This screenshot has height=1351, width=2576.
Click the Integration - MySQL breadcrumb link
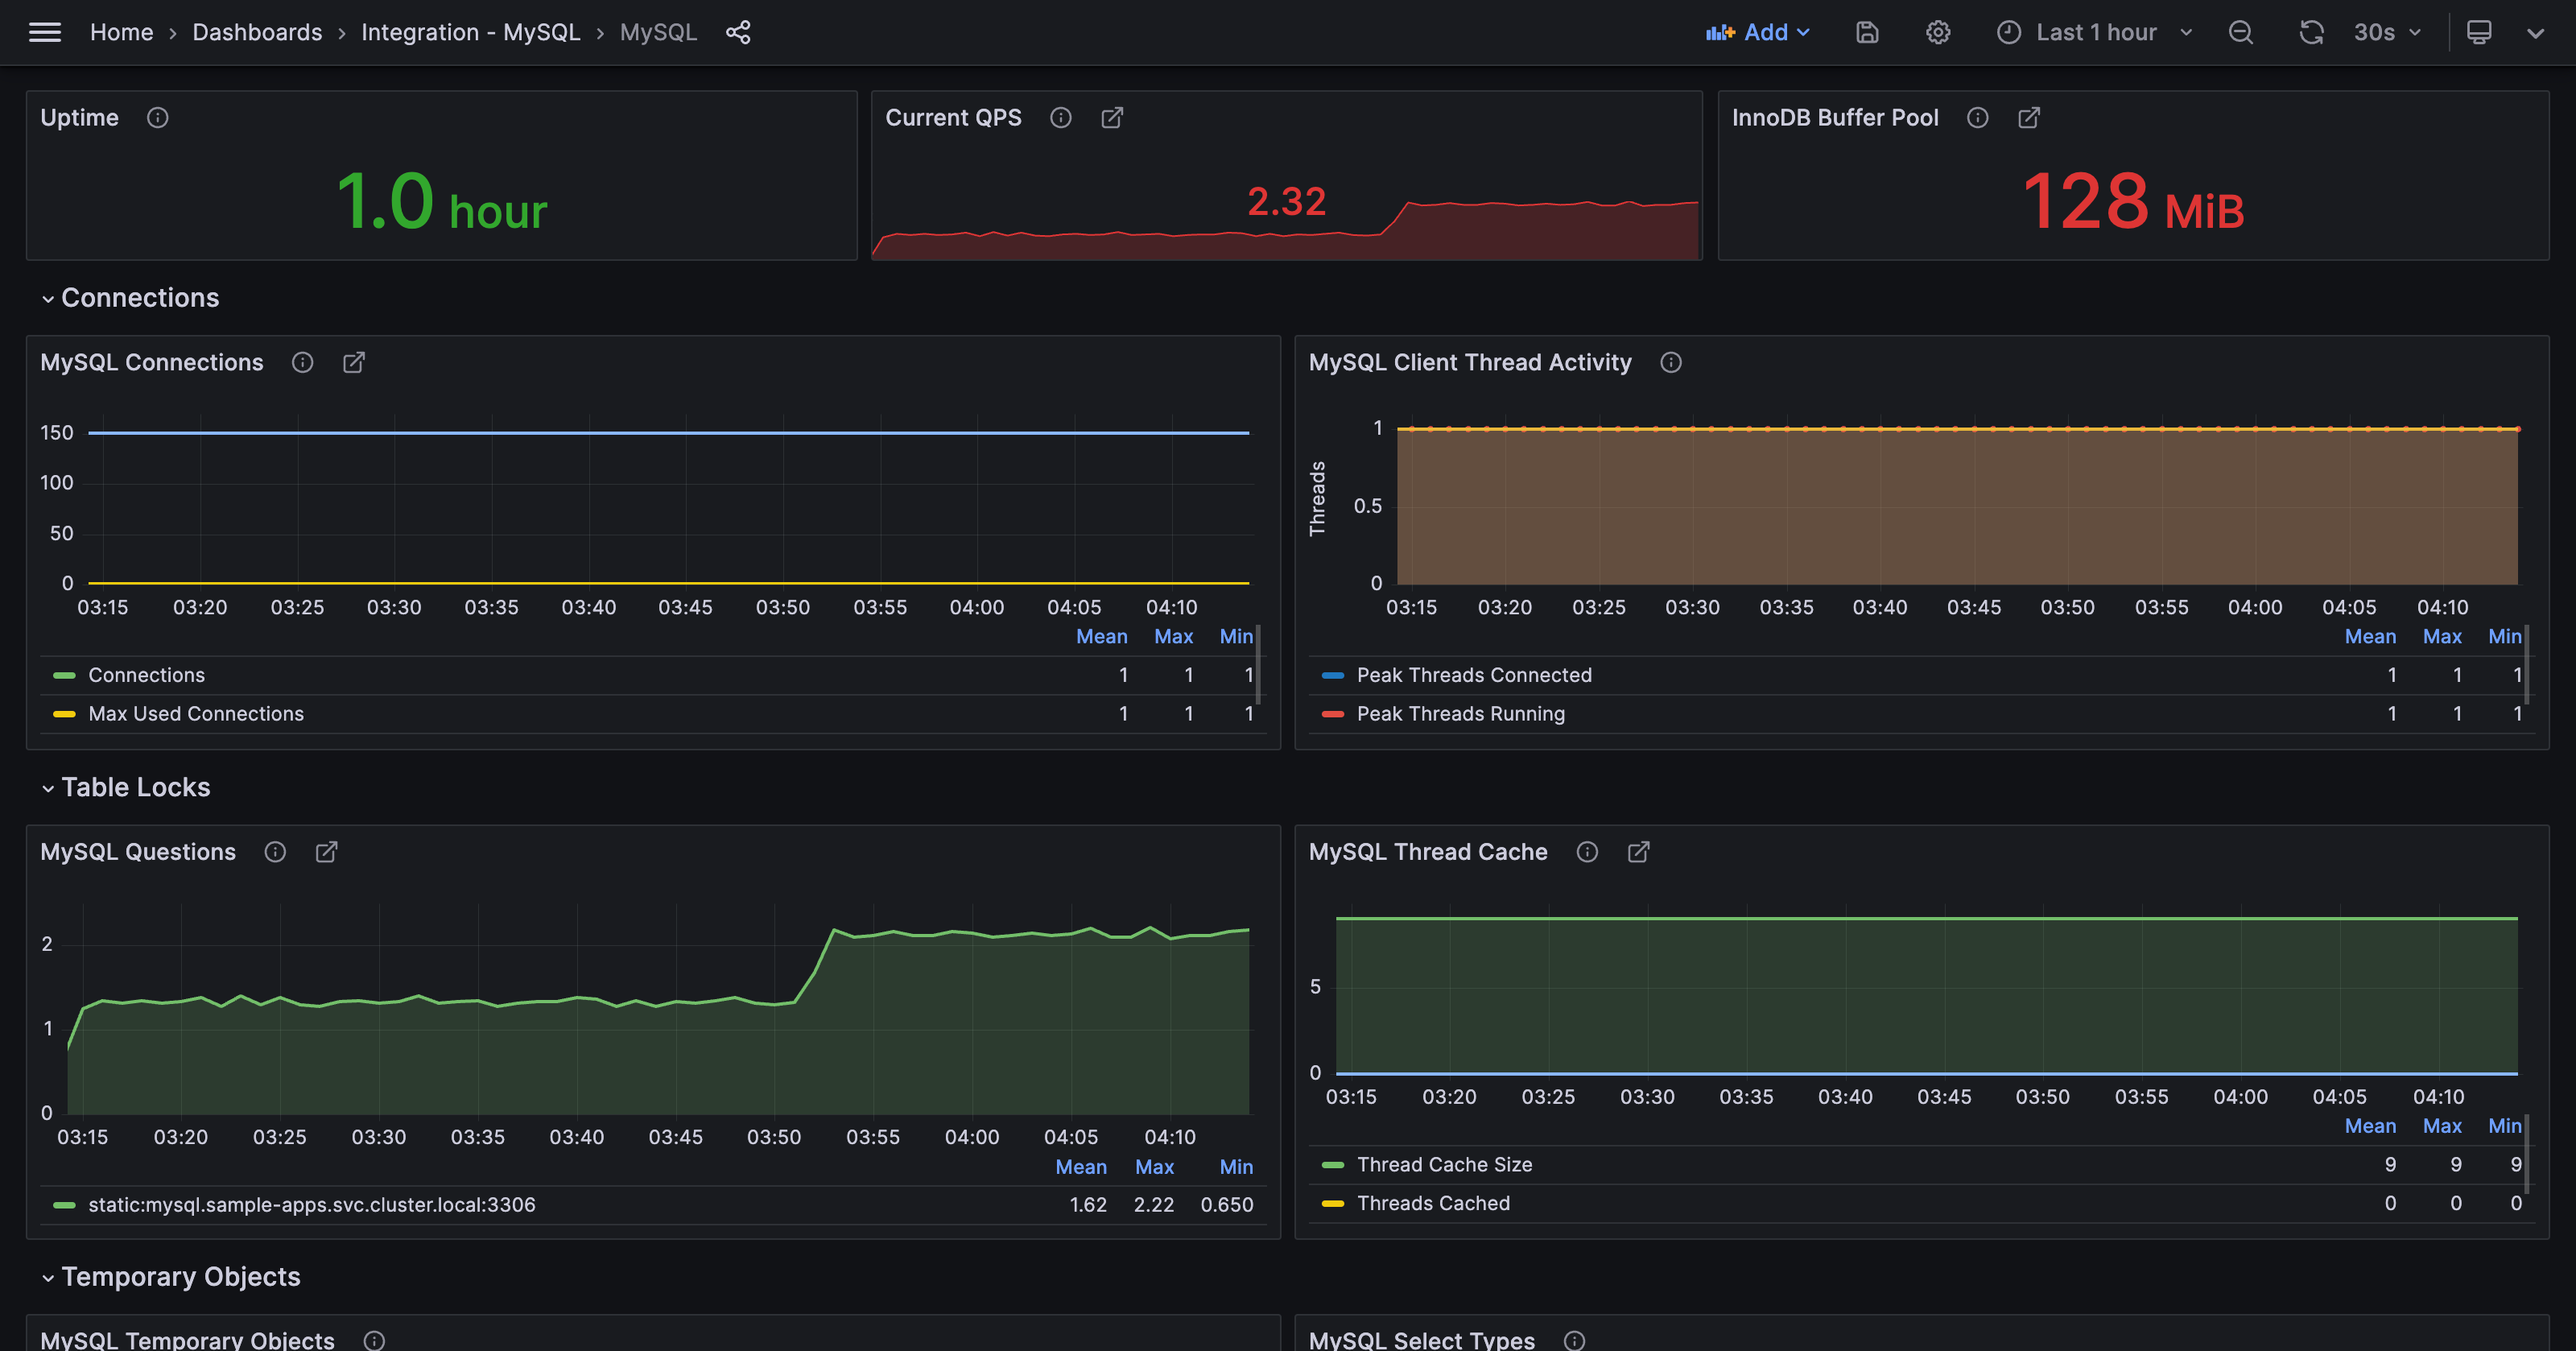point(471,32)
